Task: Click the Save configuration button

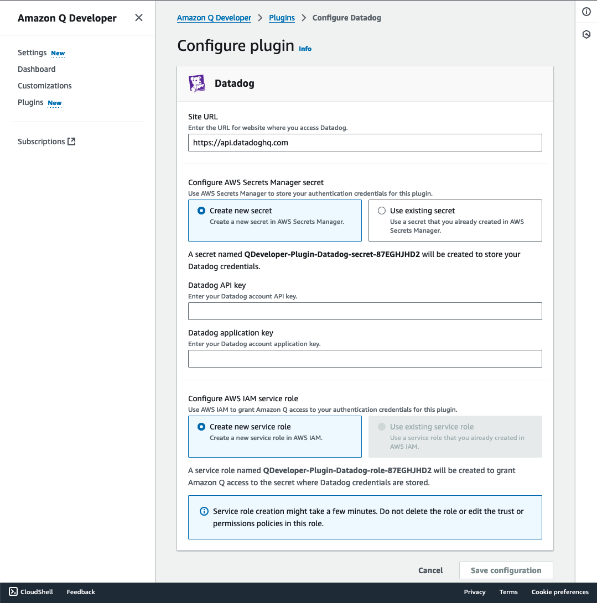Action: point(506,570)
